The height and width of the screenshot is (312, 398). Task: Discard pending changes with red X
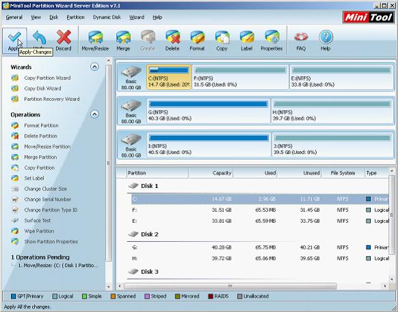pos(63,37)
